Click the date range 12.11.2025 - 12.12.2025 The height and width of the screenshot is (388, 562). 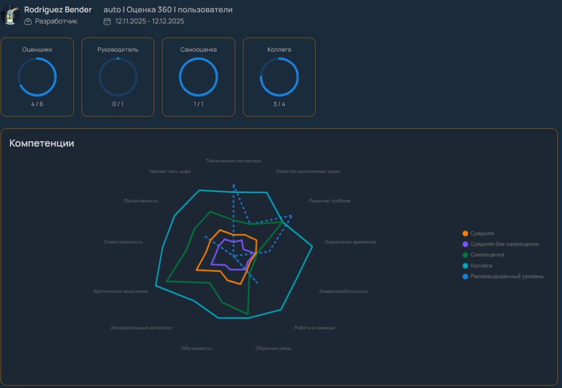(150, 21)
